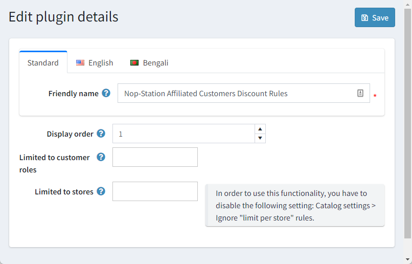The width and height of the screenshot is (412, 264).
Task: Click the page vertical scrollbar
Action: pyautogui.click(x=407, y=124)
